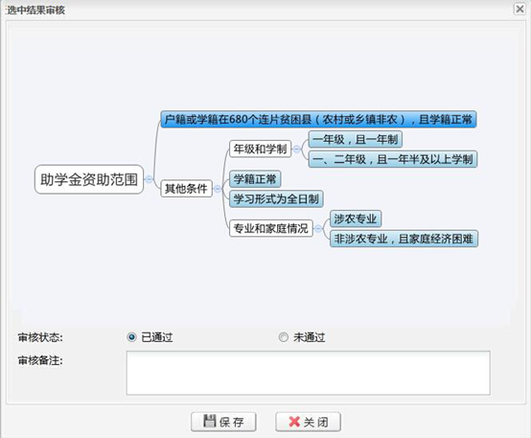Select the 户籍或学籍在680个连片贫困县 node
The image size is (531, 438).
click(318, 119)
